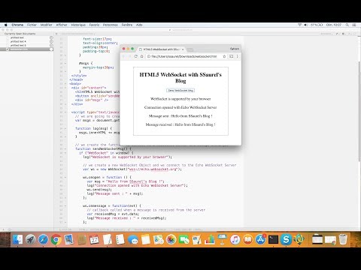The image size is (361, 270).
Task: Click the editor's vertical scrollbar
Action: pyautogui.click(x=359, y=111)
